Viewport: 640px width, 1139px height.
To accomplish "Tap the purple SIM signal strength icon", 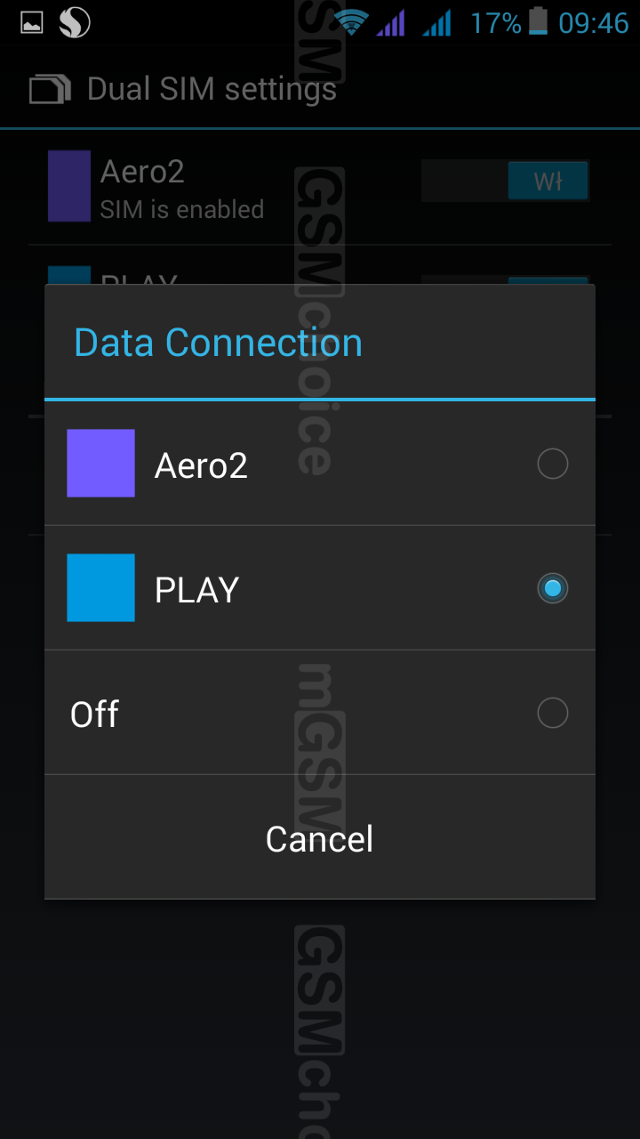I will (x=391, y=23).
